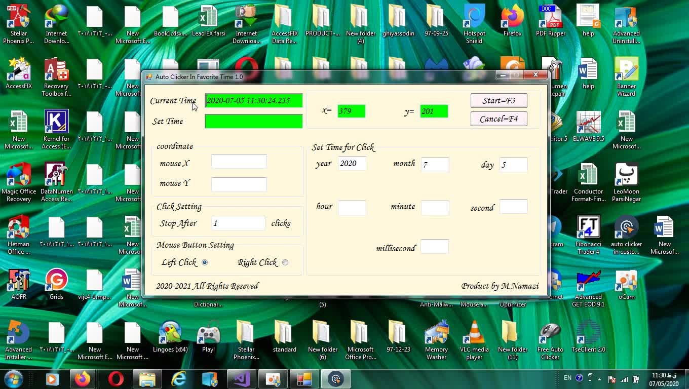Click the PDF Ripper desktop shortcut
Viewport: 689px width, 389px height.
[551, 23]
